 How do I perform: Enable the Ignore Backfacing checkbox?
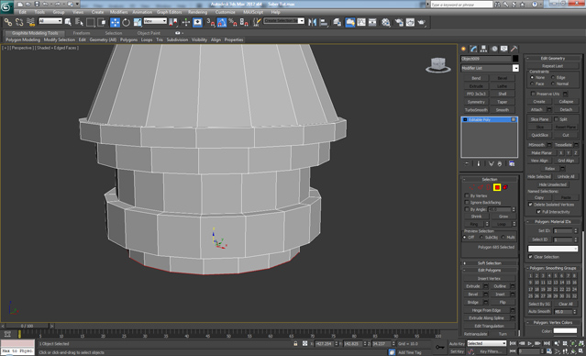click(x=467, y=202)
